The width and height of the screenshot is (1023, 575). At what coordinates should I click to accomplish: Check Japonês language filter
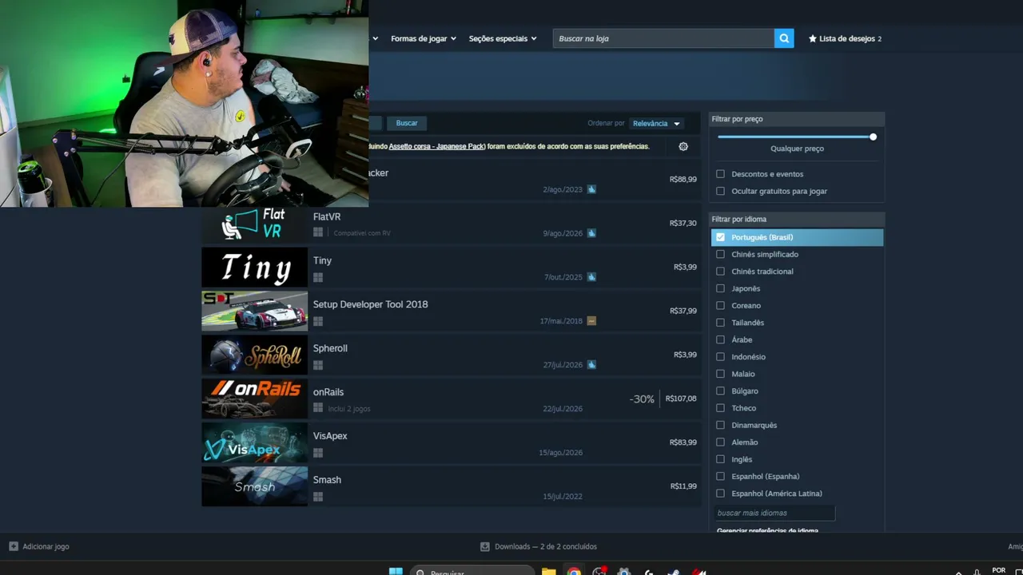721,288
